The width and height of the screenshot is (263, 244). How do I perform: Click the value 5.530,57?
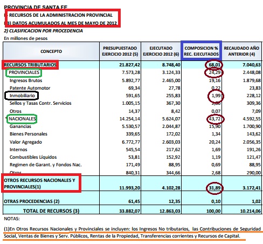(131, 126)
